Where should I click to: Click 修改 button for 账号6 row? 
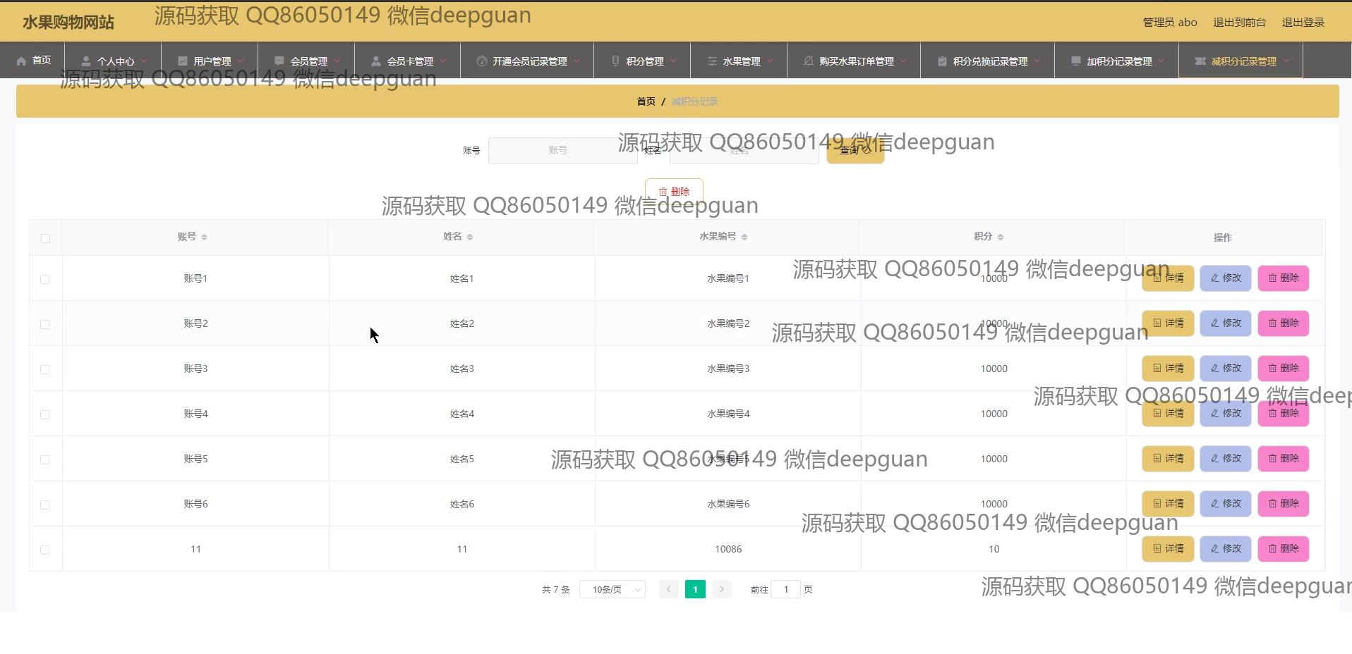tap(1226, 504)
